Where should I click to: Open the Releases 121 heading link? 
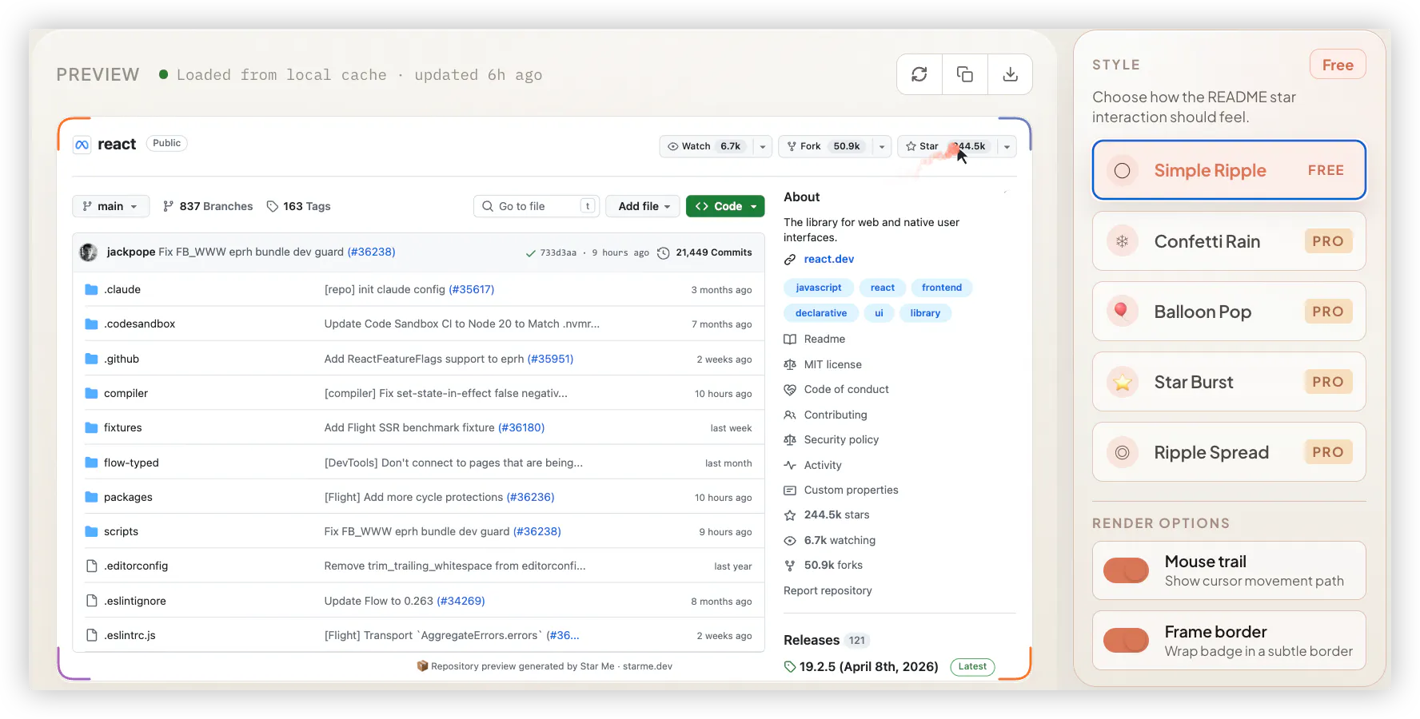pos(826,640)
